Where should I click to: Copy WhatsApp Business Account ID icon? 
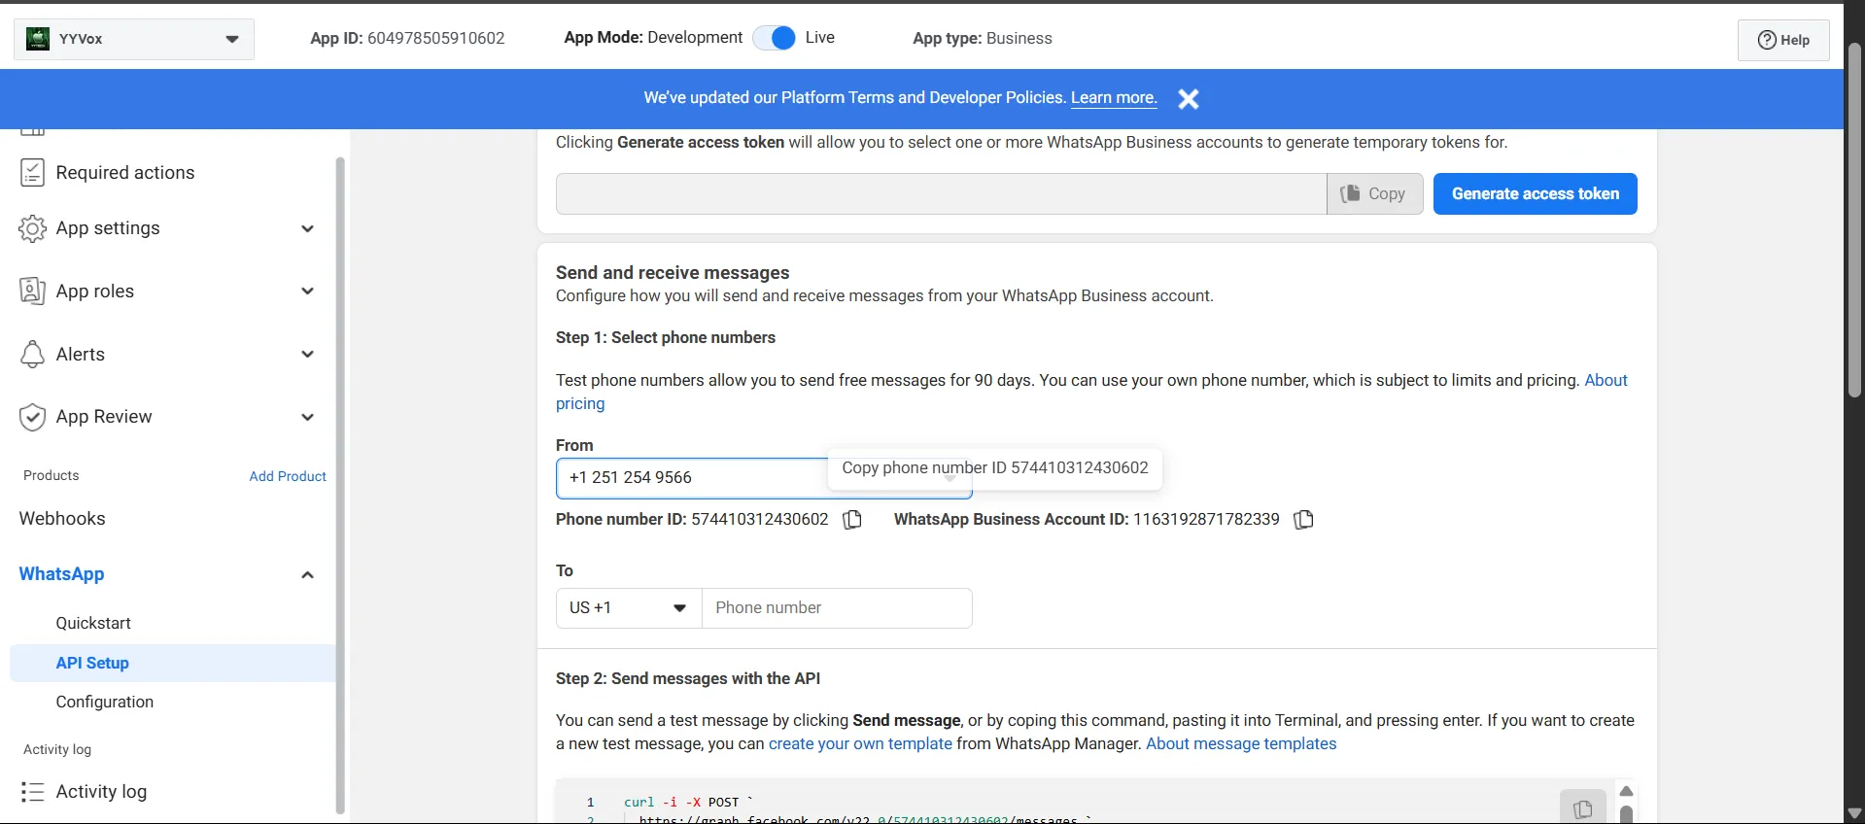click(x=1304, y=520)
